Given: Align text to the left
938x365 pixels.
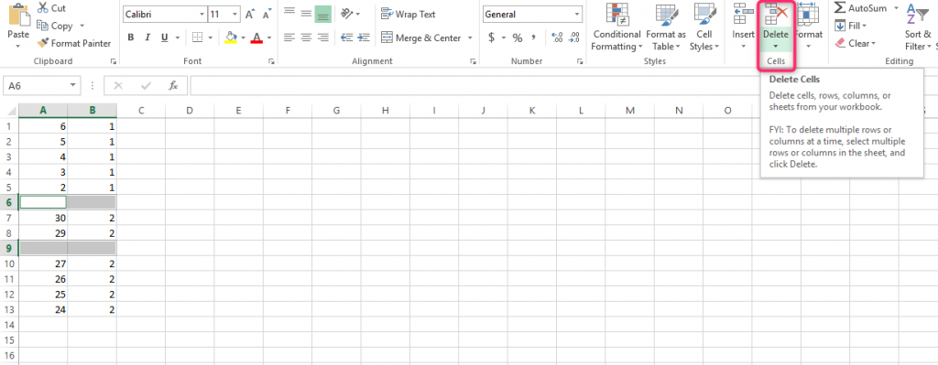Looking at the screenshot, I should pos(289,38).
